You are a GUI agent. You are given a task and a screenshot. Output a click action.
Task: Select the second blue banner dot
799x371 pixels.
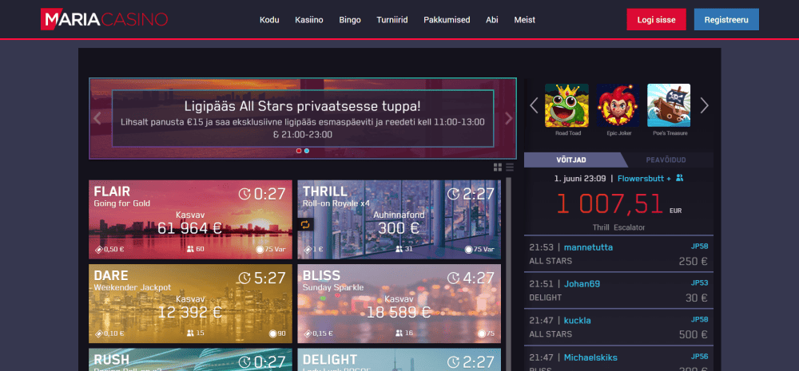pos(306,151)
